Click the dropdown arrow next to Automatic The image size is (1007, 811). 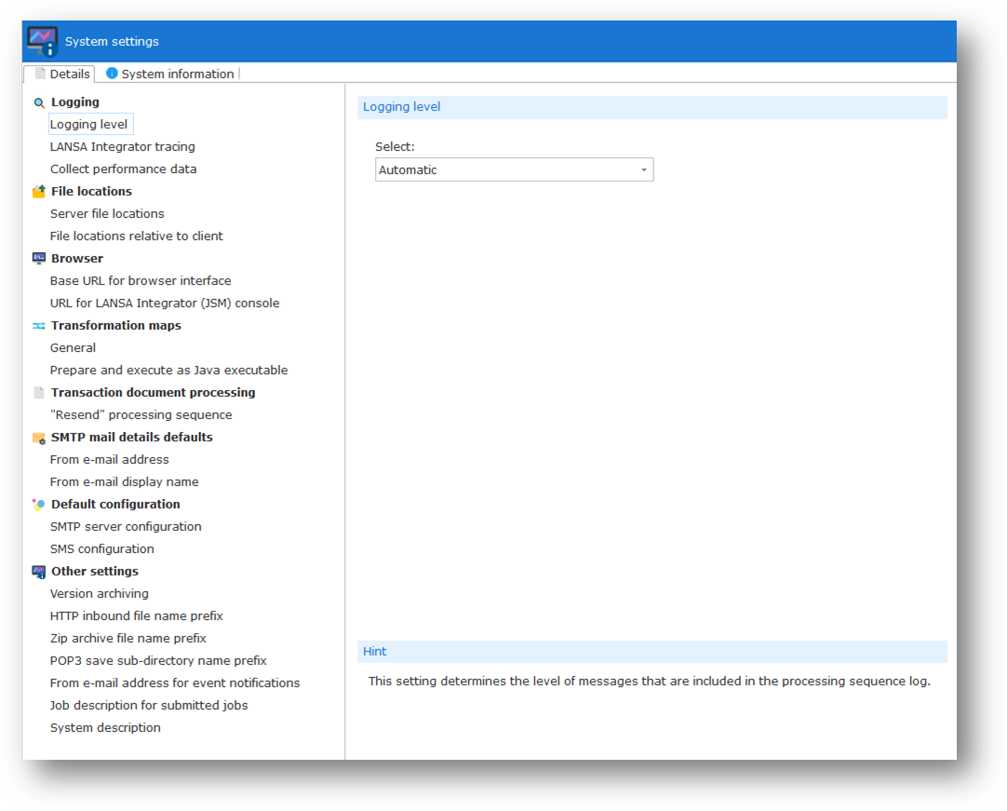click(x=643, y=170)
